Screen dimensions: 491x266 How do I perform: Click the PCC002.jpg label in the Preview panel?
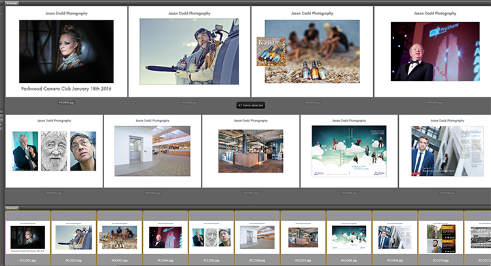(x=189, y=103)
